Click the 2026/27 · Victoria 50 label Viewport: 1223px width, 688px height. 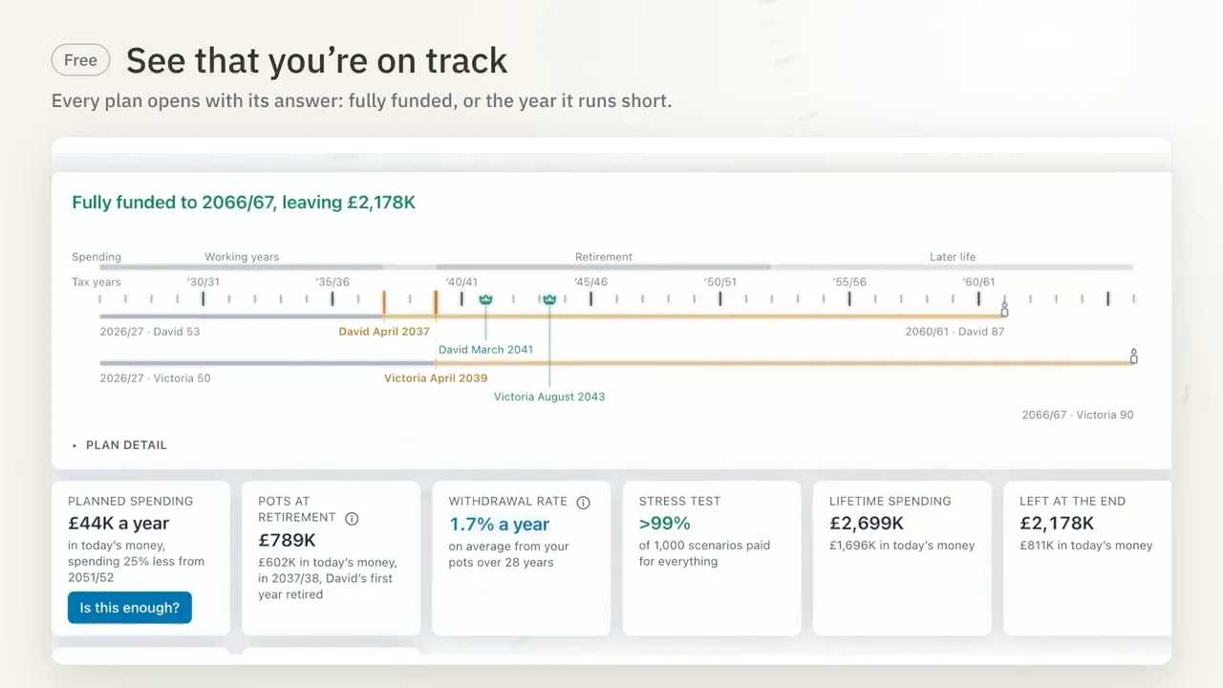156,378
